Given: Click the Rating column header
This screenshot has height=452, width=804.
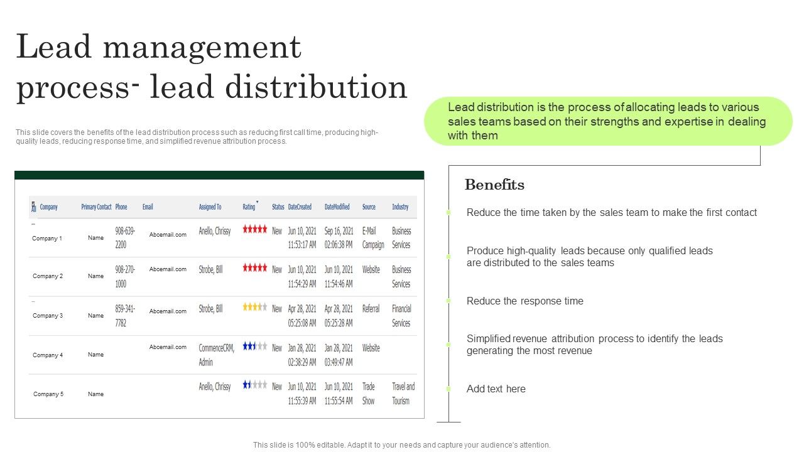Looking at the screenshot, I should pyautogui.click(x=249, y=207).
